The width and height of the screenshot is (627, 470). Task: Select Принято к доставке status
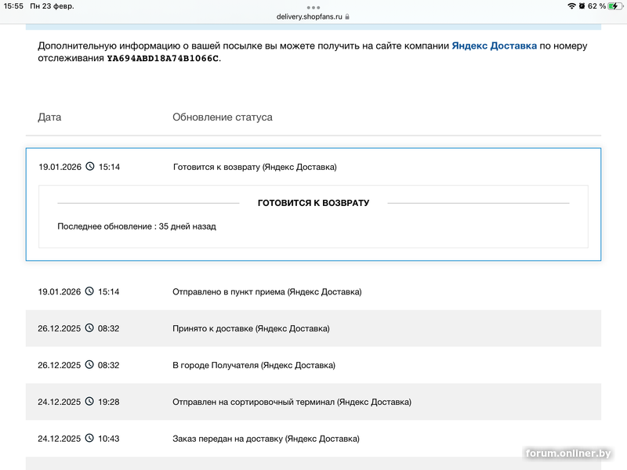[x=251, y=328]
